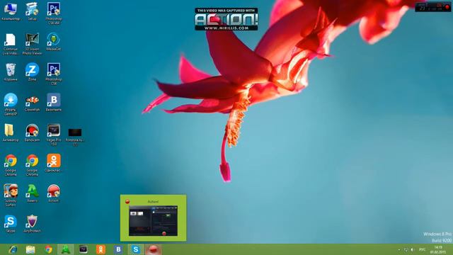Select the Continue Live Installation file icon
The height and width of the screenshot is (255, 453).
(11, 44)
